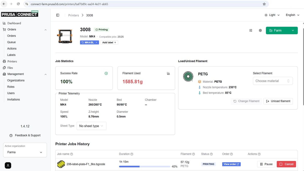Click the Add label button
Screen dimensions: 304x171
109,42
